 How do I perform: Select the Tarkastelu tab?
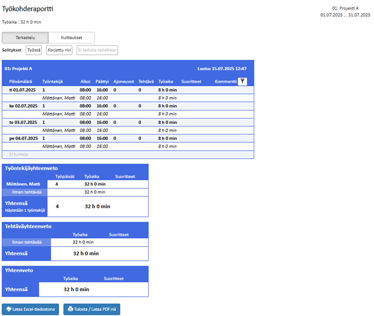(x=25, y=38)
